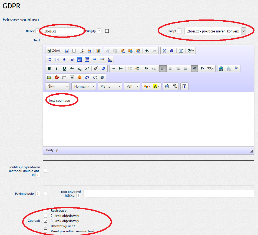Viewport: 258px width, 235px height.
Task: Click the Undo arrow icon
Action: [x=147, y=51]
